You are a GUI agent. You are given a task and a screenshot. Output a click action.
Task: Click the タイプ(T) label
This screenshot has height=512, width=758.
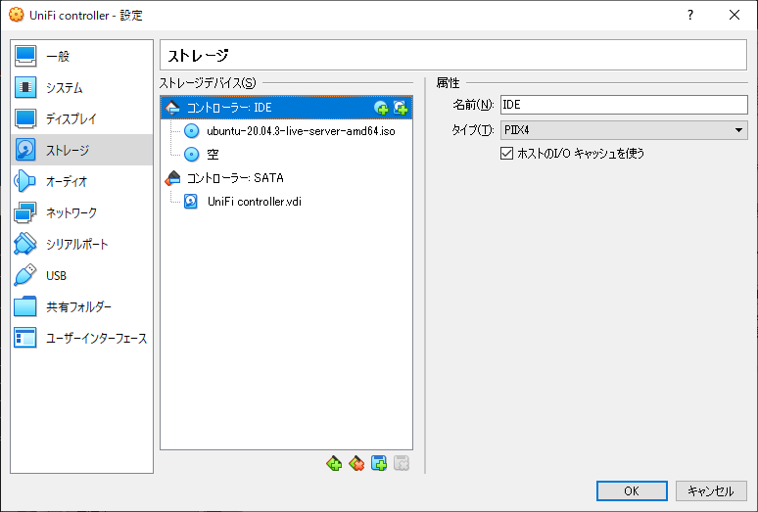click(472, 130)
